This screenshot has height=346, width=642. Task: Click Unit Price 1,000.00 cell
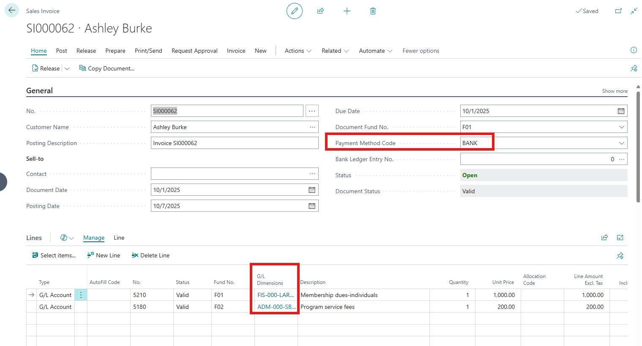click(x=498, y=295)
